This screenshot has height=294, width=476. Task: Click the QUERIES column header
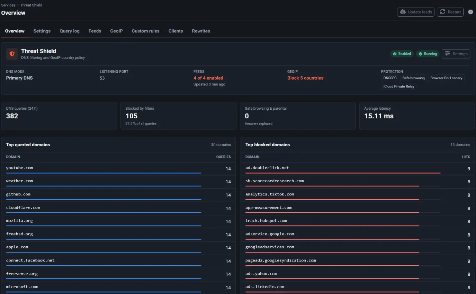pyautogui.click(x=224, y=157)
